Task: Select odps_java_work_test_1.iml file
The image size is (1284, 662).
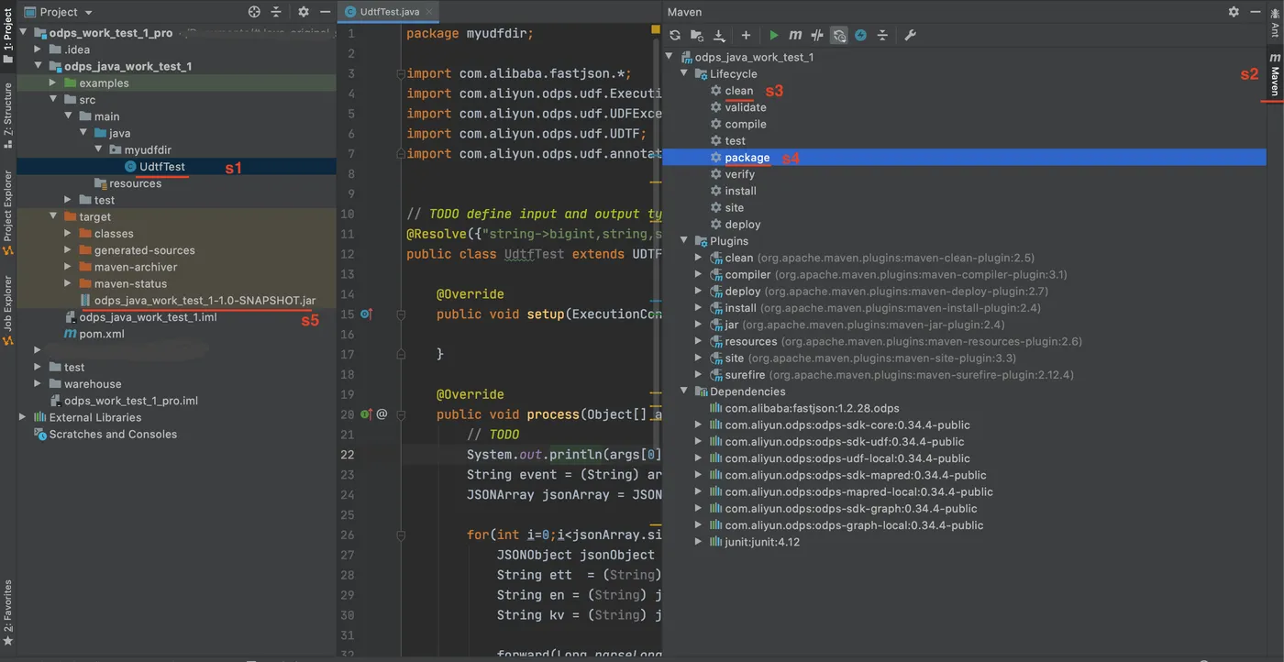Action: point(148,317)
